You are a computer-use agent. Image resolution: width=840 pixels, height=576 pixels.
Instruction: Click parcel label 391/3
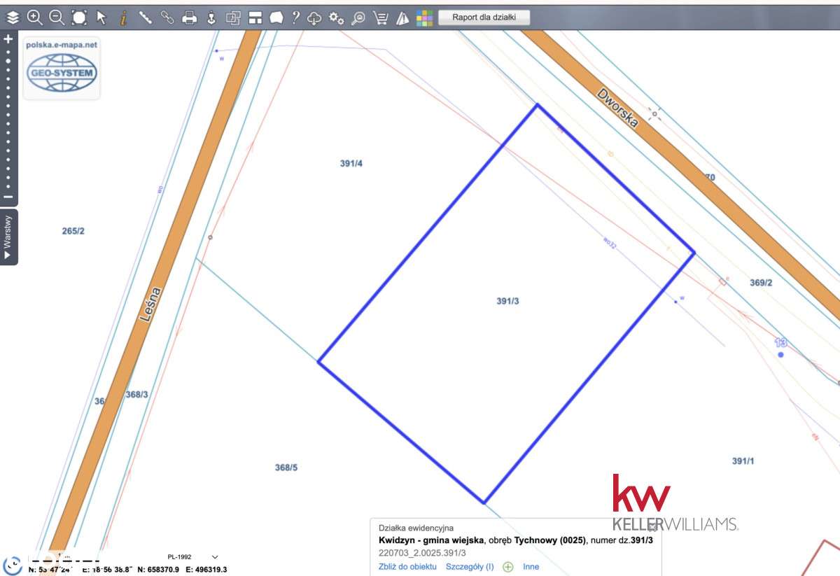(507, 301)
